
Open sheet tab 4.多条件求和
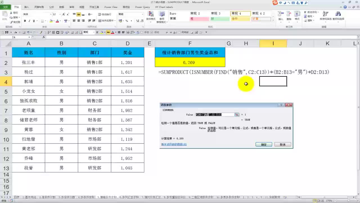click(x=86, y=197)
